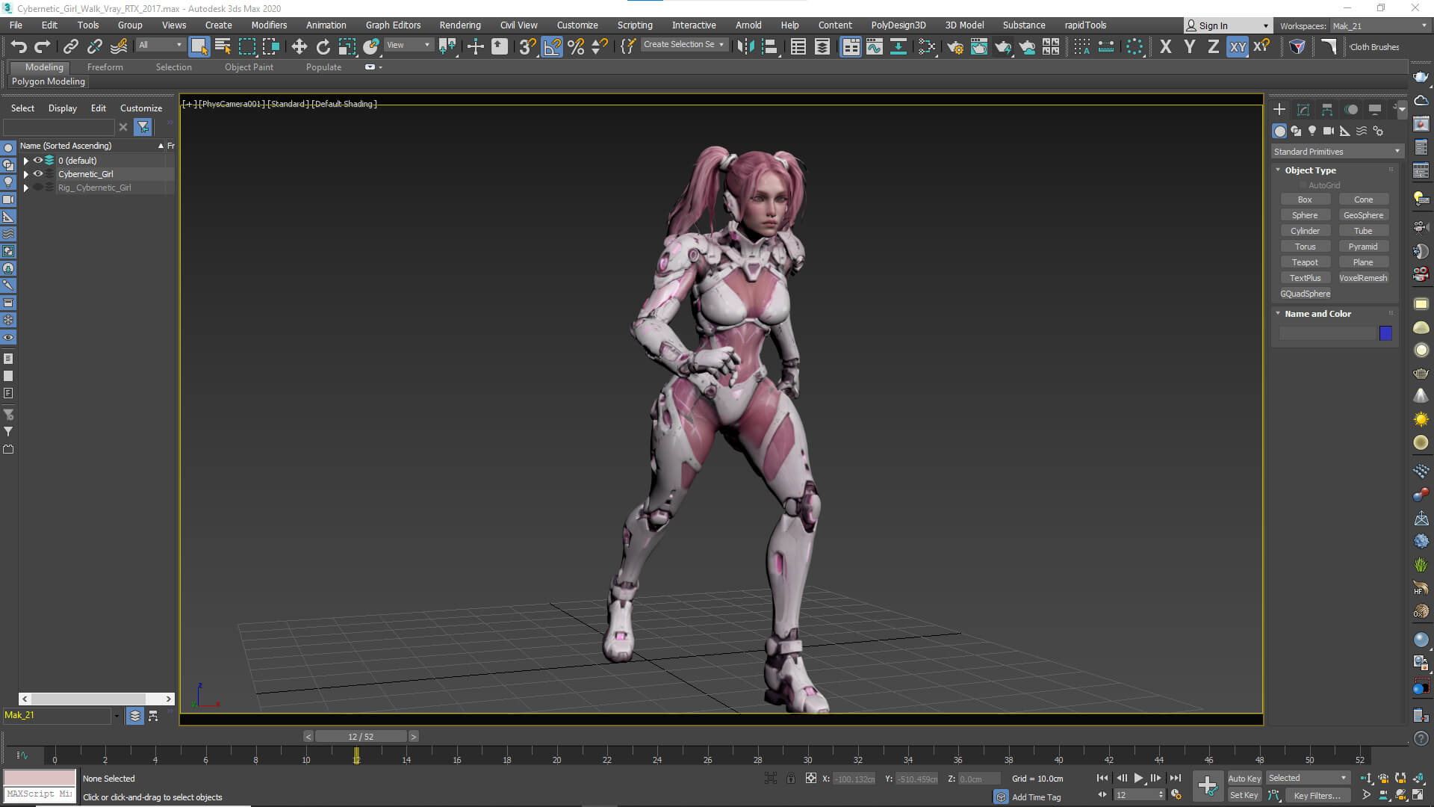Go to animation start frame

click(x=1102, y=778)
